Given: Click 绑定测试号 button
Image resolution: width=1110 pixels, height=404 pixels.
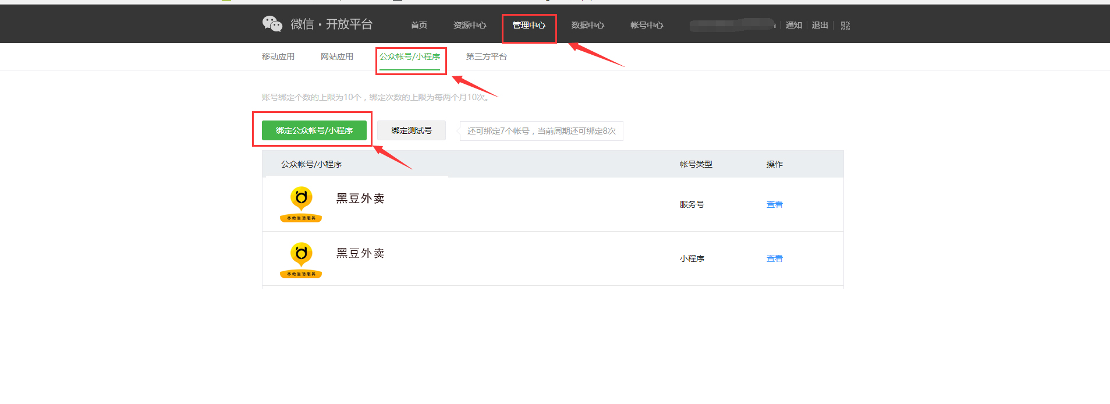Looking at the screenshot, I should pyautogui.click(x=412, y=130).
